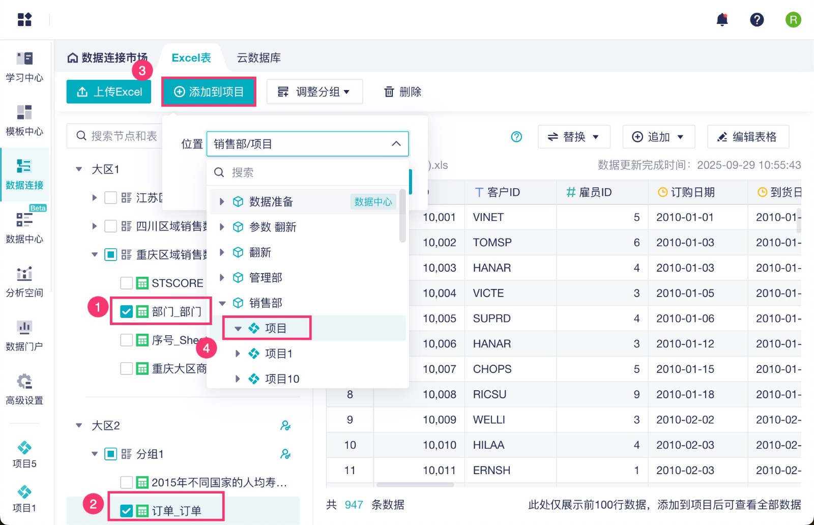Screen dimensions: 814x525
Task: Open 数据中心 Beta sidebar section
Action: (x=24, y=228)
